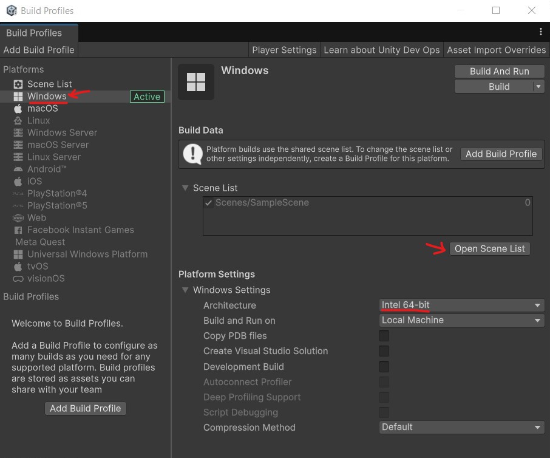550x458 pixels.
Task: Select the Universal Windows Platform
Action: pos(85,255)
